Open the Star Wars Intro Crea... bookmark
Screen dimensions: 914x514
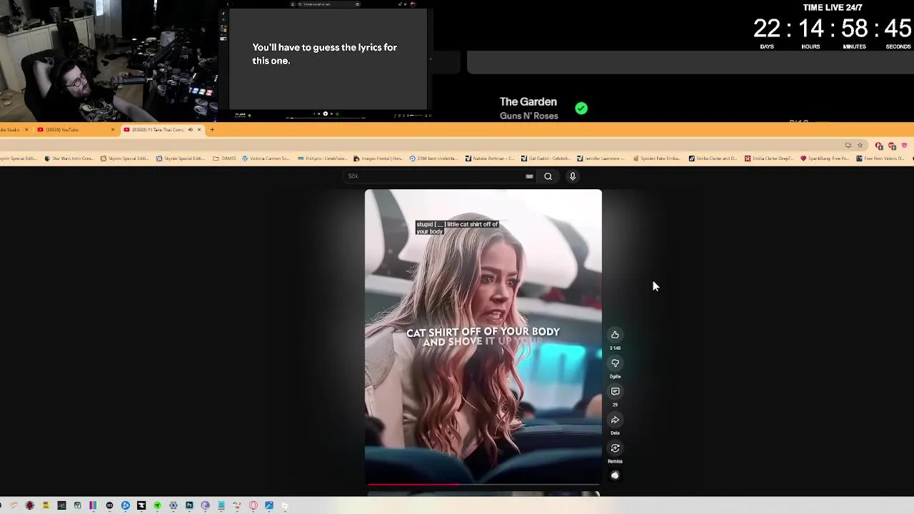(69, 158)
